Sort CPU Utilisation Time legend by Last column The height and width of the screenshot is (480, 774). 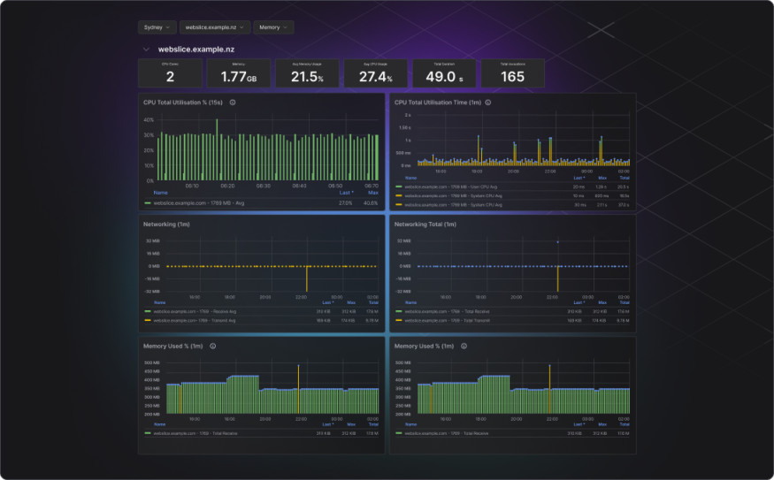click(579, 178)
